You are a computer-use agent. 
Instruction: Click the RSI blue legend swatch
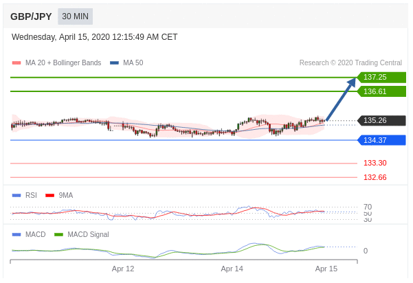pyautogui.click(x=16, y=195)
